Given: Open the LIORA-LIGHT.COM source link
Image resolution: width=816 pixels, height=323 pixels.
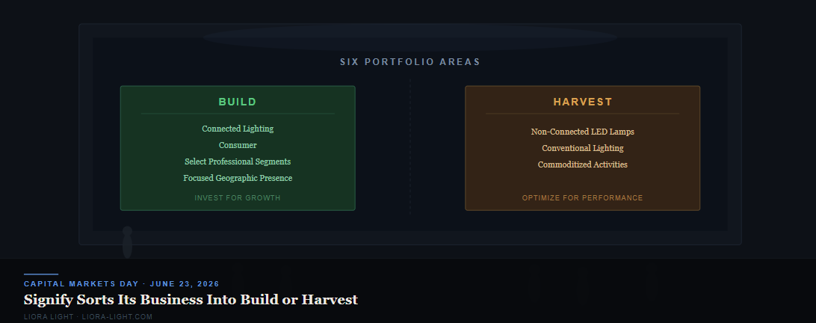Looking at the screenshot, I should point(117,317).
